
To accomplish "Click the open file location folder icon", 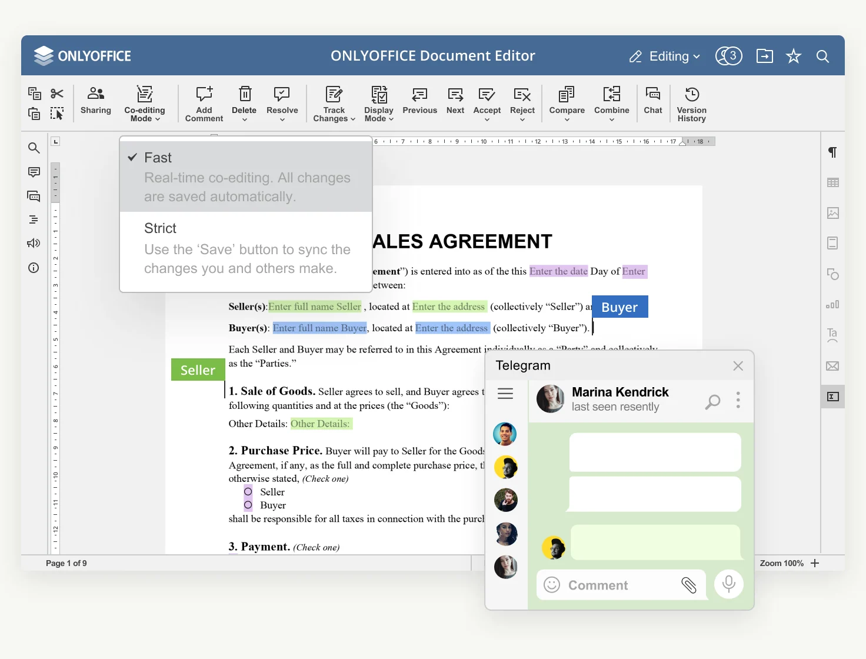I will (x=765, y=56).
